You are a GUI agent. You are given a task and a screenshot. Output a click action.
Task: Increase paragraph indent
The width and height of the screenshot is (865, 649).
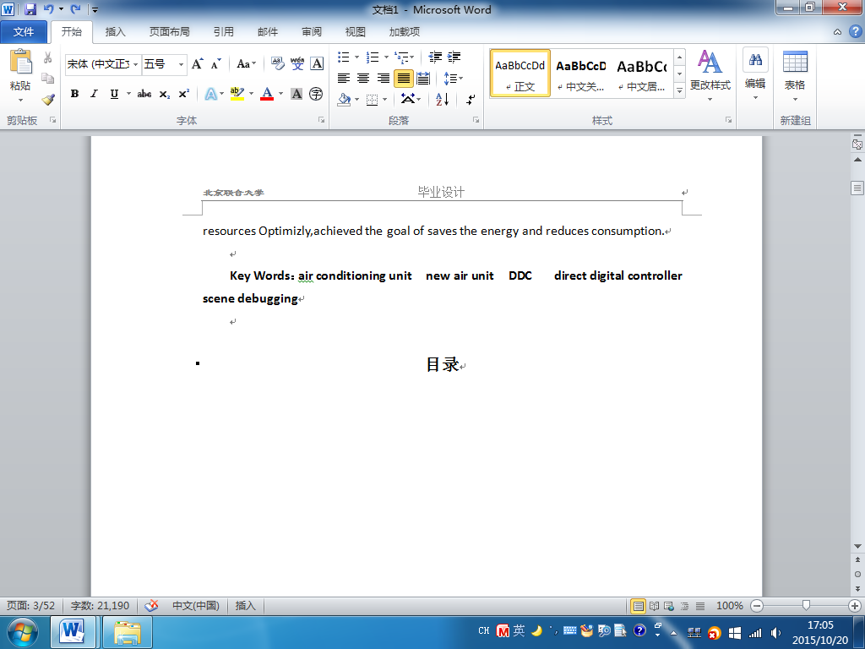point(454,57)
